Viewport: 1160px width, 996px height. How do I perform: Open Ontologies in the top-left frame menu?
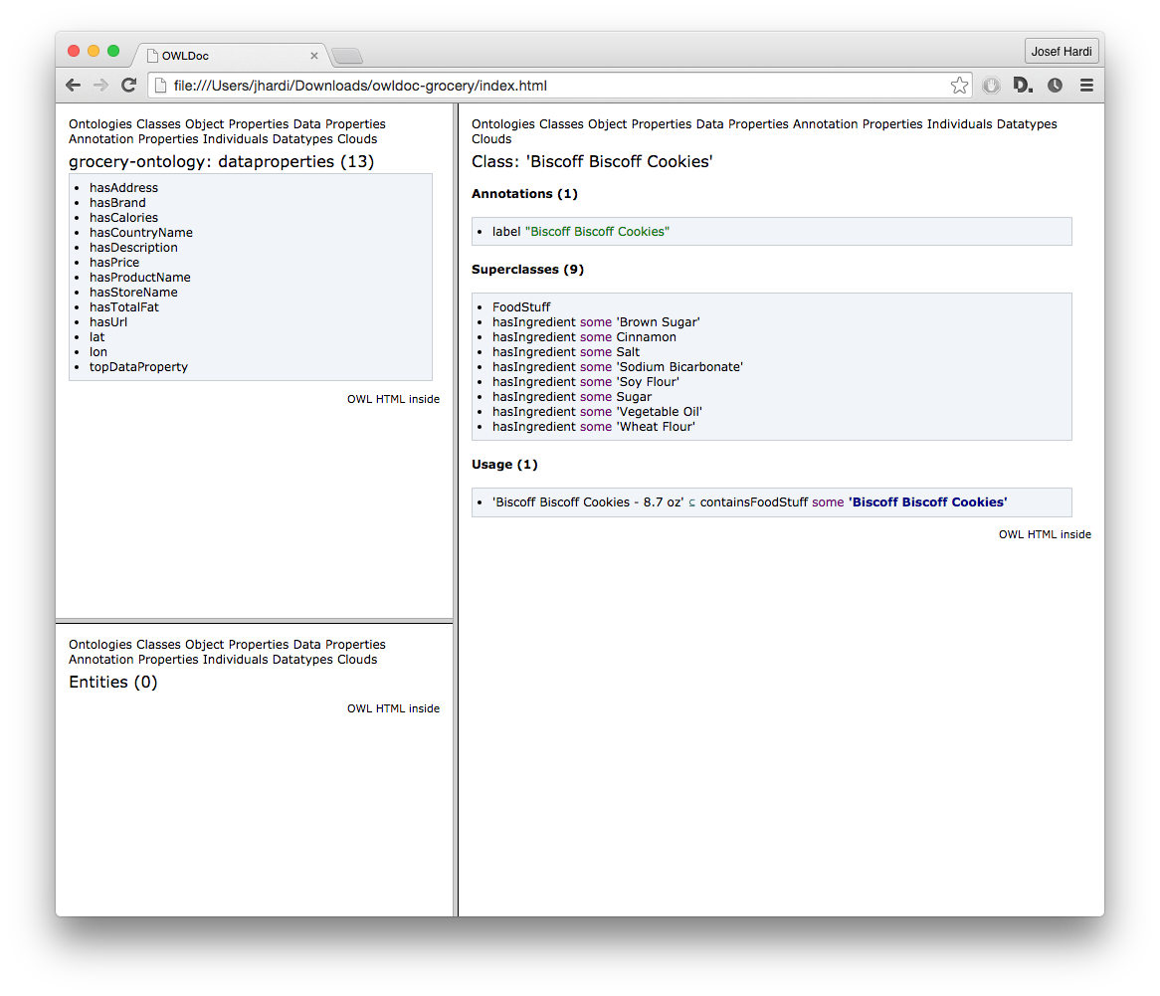tap(99, 124)
